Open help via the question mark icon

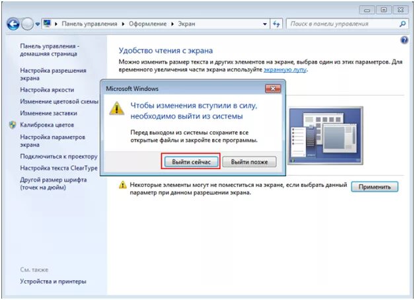(404, 40)
